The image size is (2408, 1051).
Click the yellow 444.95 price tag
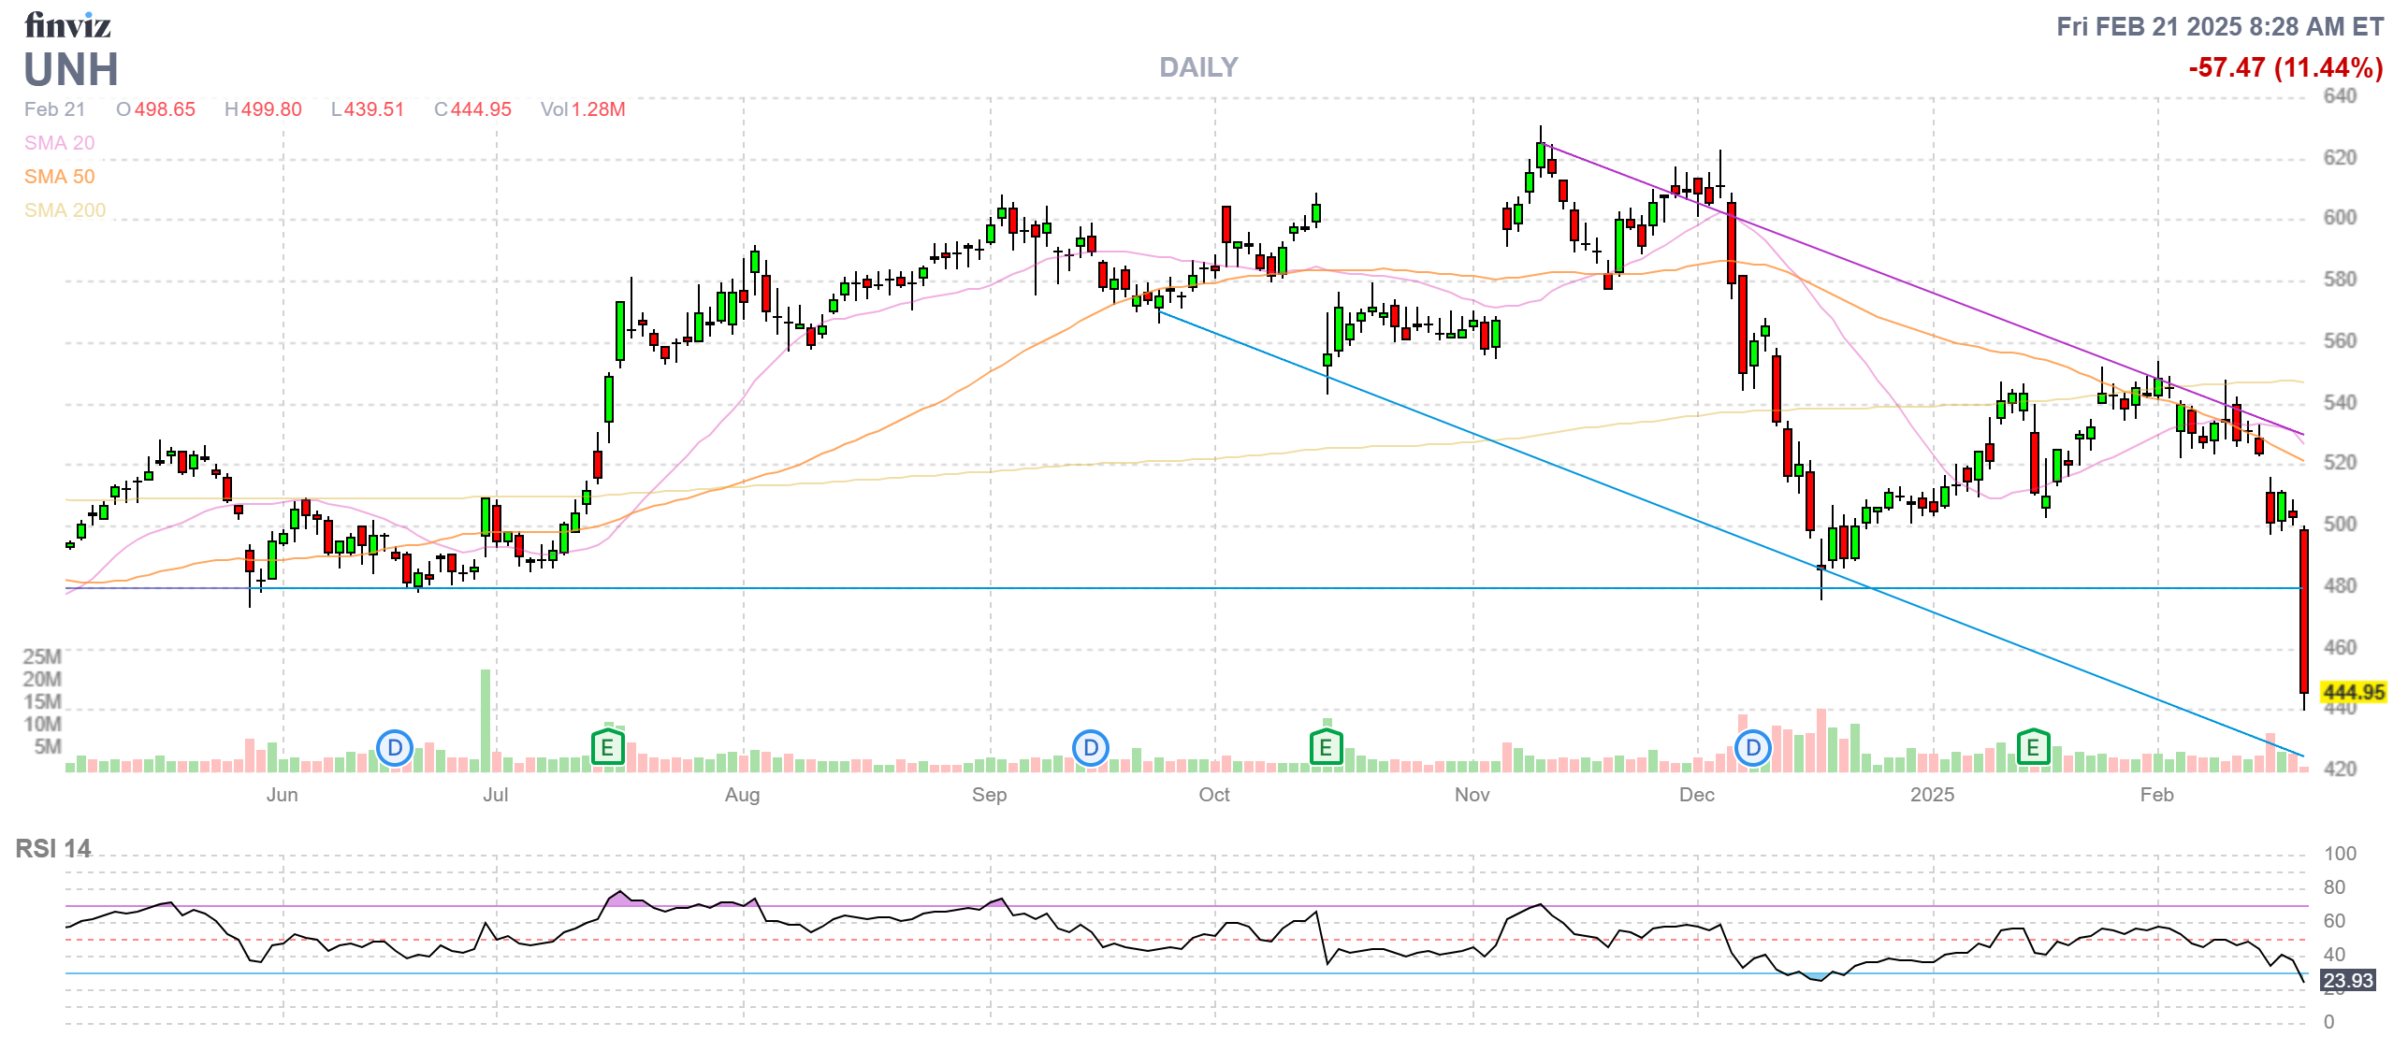(x=2354, y=692)
